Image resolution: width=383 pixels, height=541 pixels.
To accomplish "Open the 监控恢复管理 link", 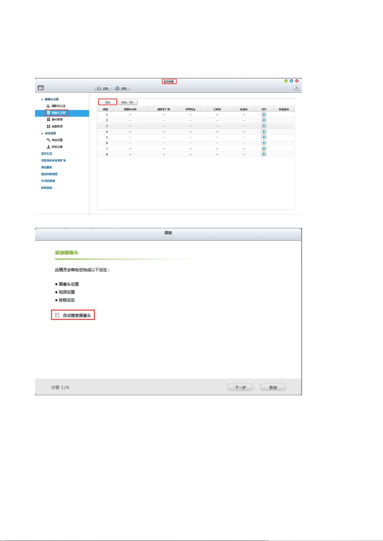I will coord(49,174).
